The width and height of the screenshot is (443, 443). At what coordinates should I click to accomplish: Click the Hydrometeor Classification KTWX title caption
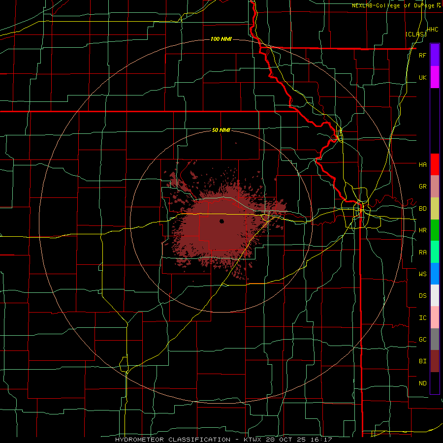point(223,440)
